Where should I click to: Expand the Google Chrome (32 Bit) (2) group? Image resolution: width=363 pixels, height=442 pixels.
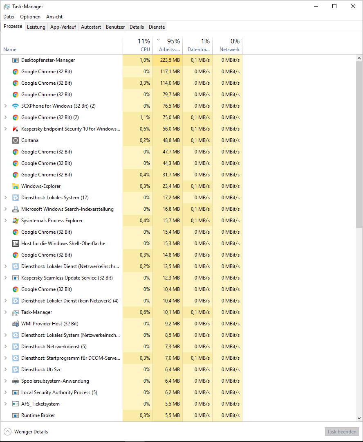pyautogui.click(x=5, y=117)
